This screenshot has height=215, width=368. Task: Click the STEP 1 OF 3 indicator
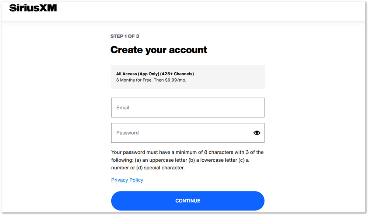(125, 36)
